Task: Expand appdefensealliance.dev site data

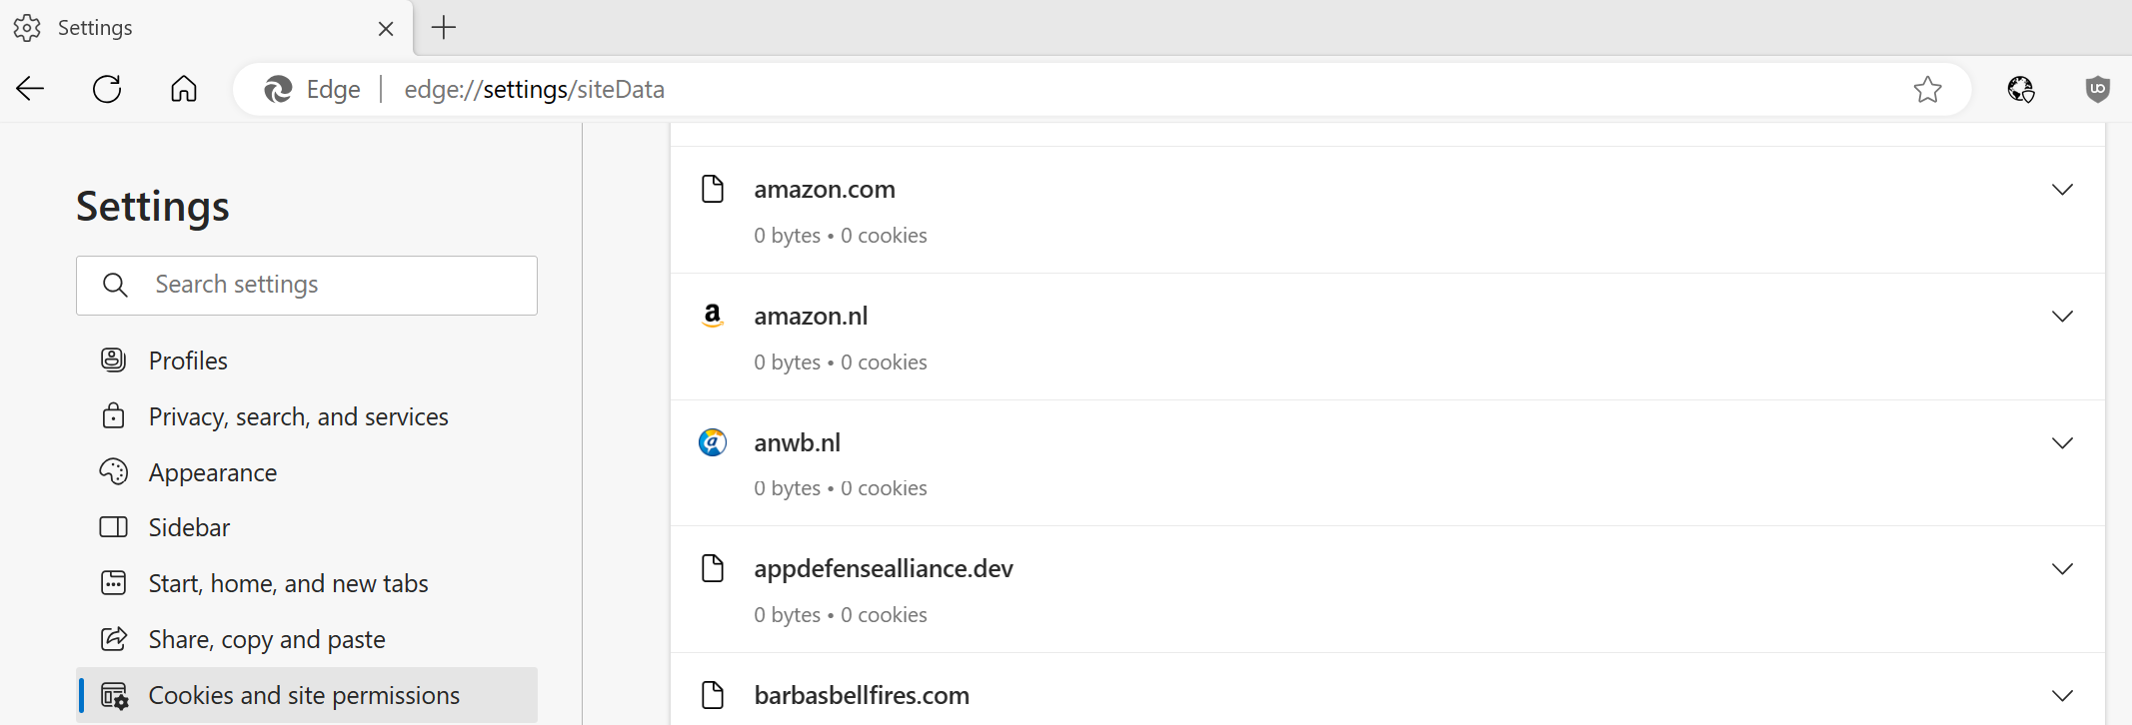Action: [2062, 569]
